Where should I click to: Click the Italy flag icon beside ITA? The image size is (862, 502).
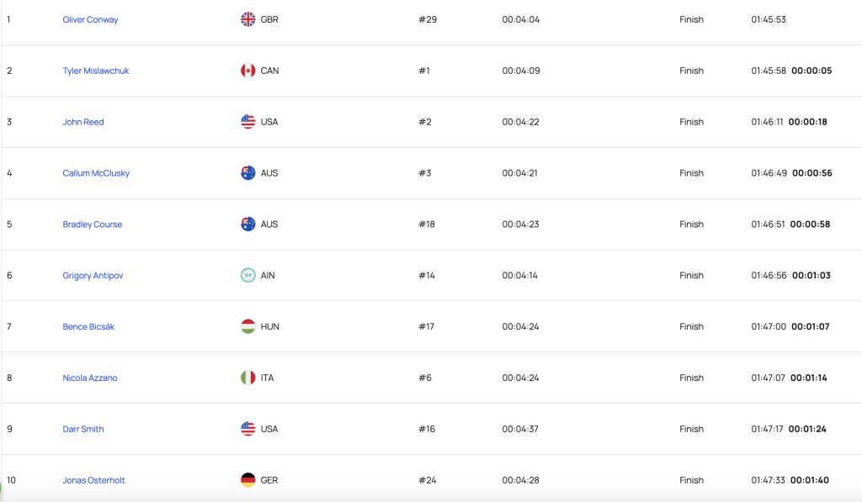pyautogui.click(x=248, y=378)
